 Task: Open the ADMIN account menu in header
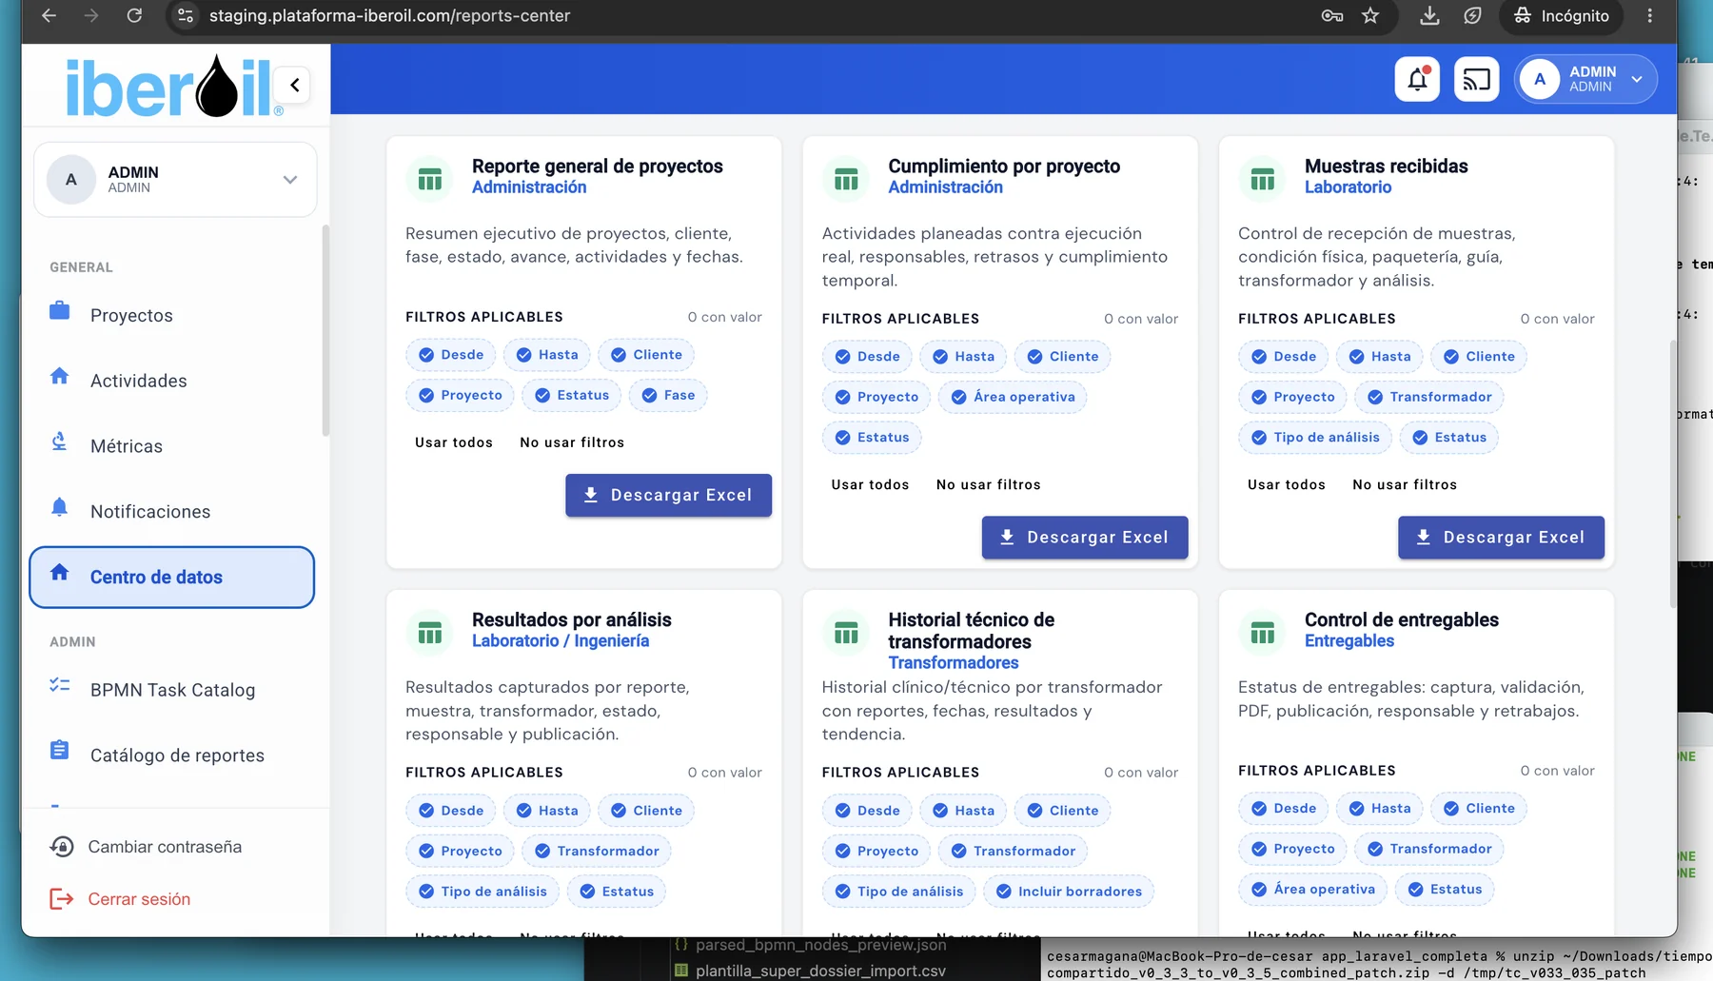pos(1585,79)
